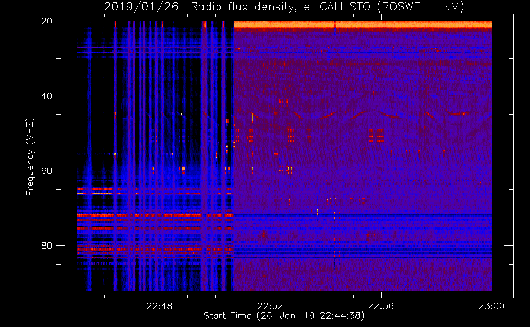Click the '22:56' time tick label

(381, 306)
